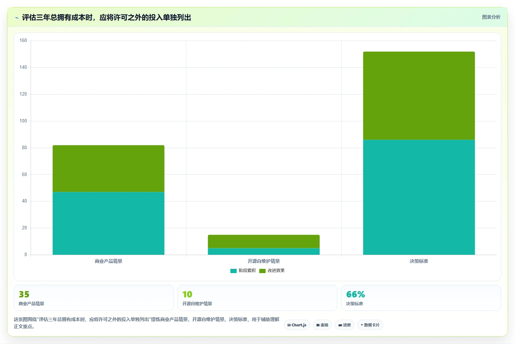Viewport: 515px width, 344px height.
Task: Click the 140 y-axis tick label
Action: tap(23, 67)
